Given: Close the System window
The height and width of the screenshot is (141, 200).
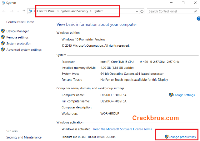Looking at the screenshot, I should coord(195,3).
